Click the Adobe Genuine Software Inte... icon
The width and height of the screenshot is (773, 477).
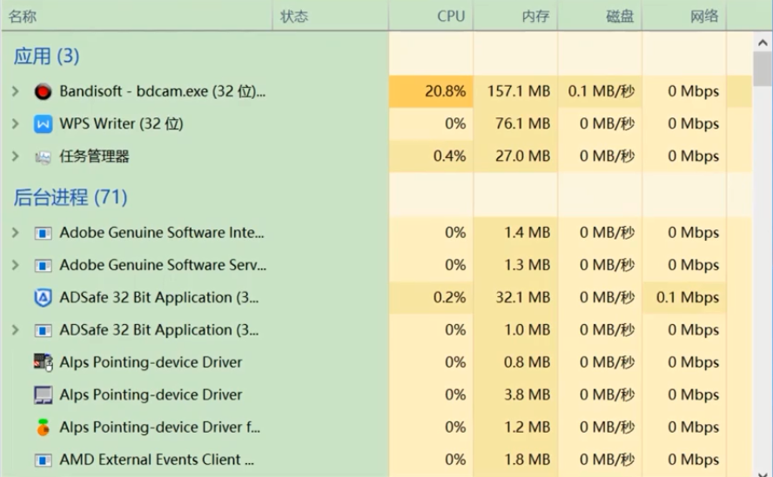click(x=43, y=233)
